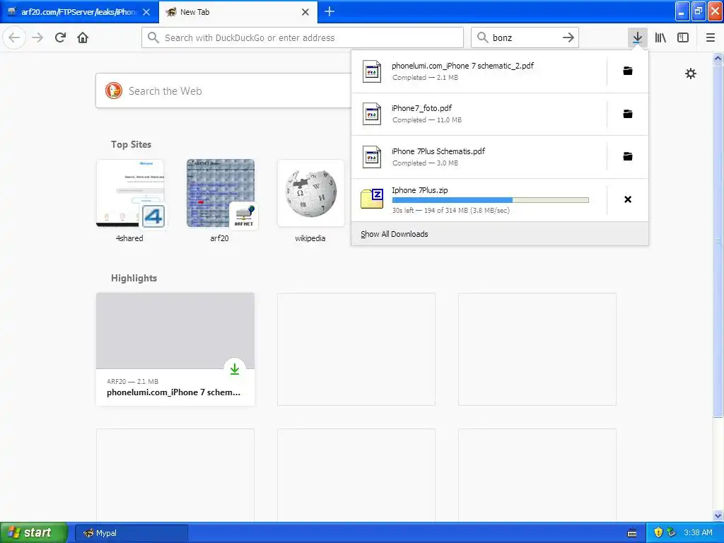The width and height of the screenshot is (724, 543).
Task: Click the vertical scrollbar up arrow
Action: [718, 58]
